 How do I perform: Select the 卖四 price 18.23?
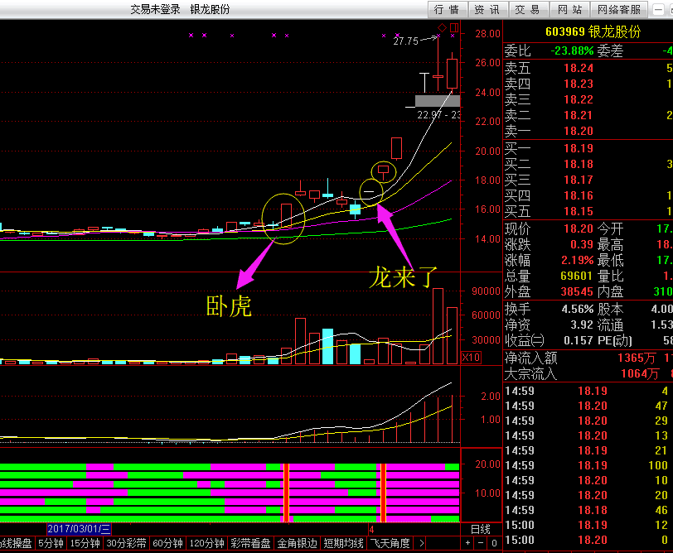(x=579, y=84)
